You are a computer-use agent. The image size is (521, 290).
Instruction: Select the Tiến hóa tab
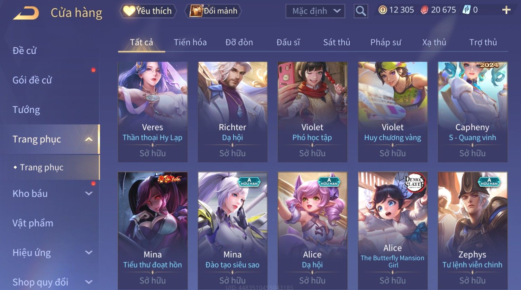tap(190, 43)
